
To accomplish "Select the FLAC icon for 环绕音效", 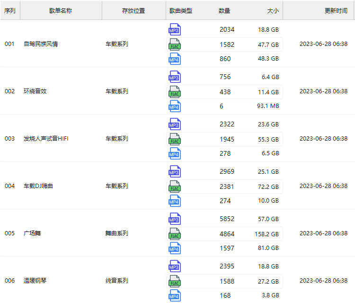I will pyautogui.click(x=175, y=92).
